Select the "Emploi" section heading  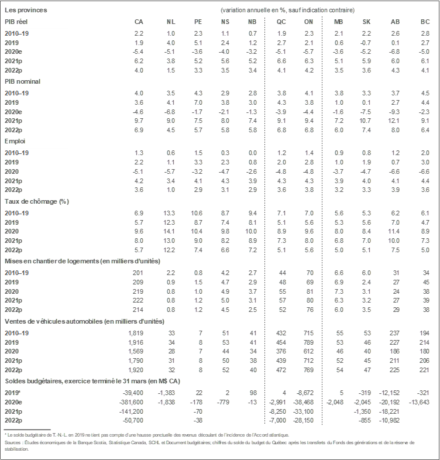click(x=15, y=141)
